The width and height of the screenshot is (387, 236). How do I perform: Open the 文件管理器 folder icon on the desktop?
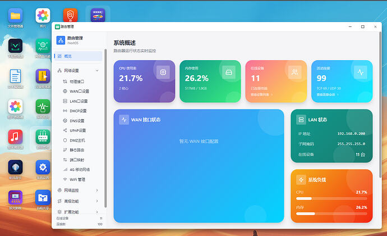(x=15, y=16)
